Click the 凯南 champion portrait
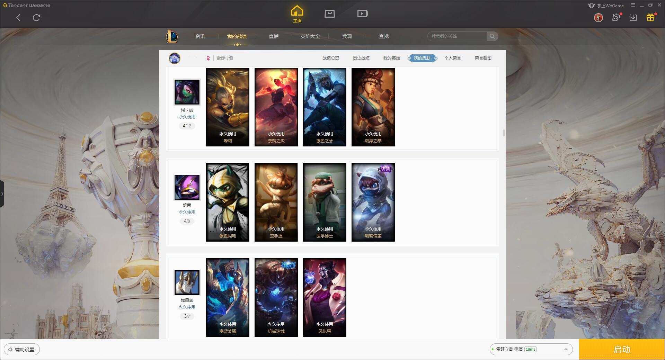665x360 pixels. [x=187, y=187]
